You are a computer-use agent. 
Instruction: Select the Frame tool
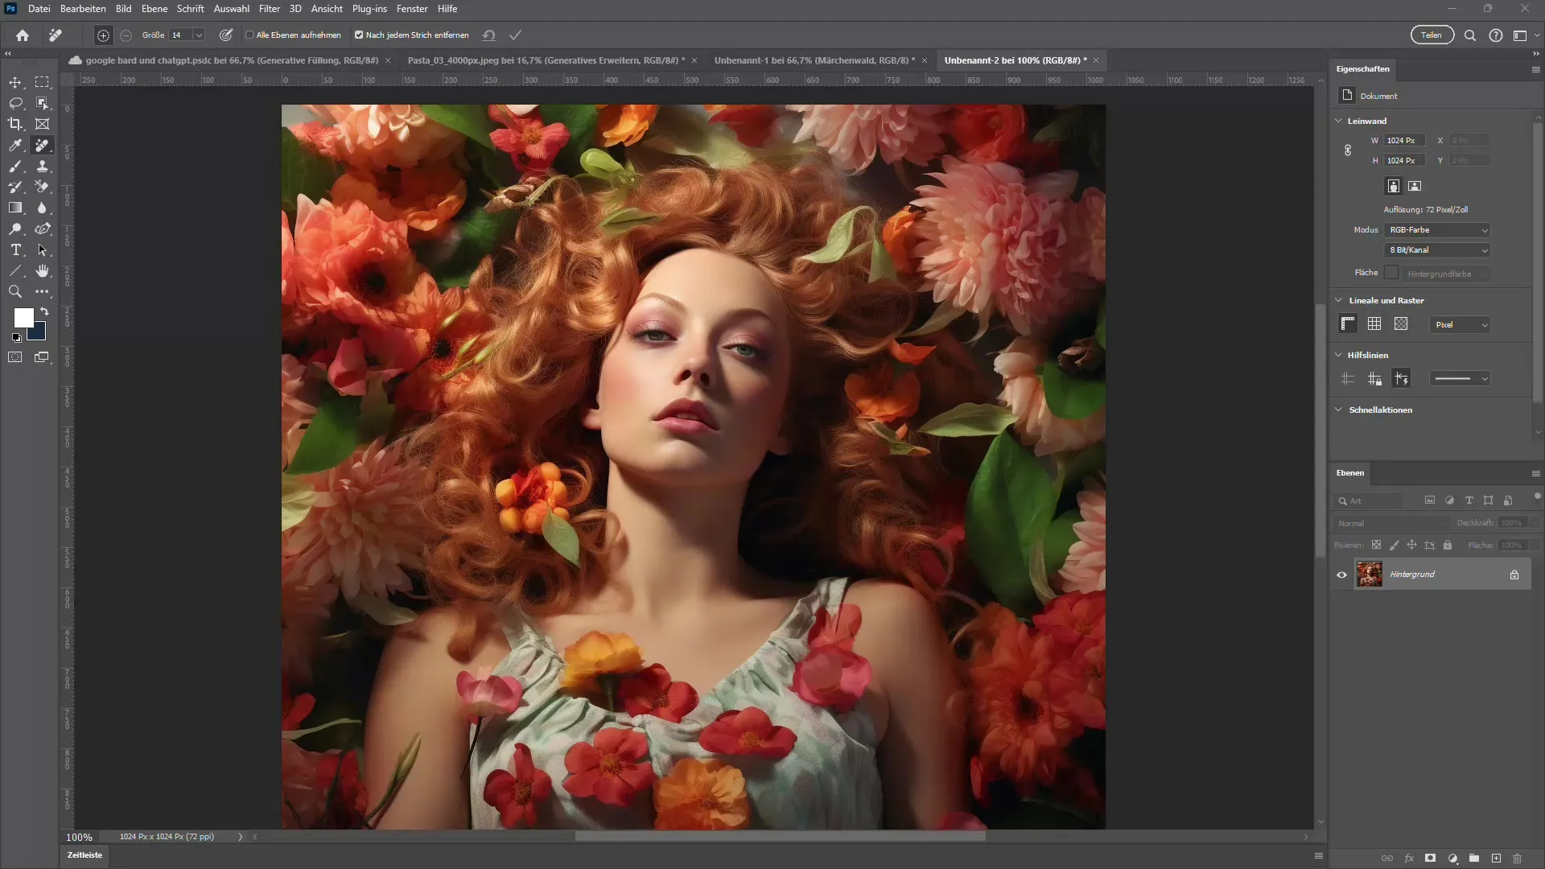[42, 124]
